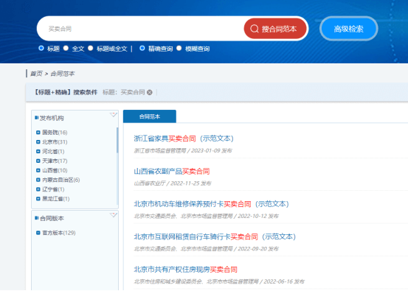Image resolution: width=408 pixels, height=291 pixels.
Task: Click the 2023-01-09 发布 date text
Action: (x=212, y=151)
